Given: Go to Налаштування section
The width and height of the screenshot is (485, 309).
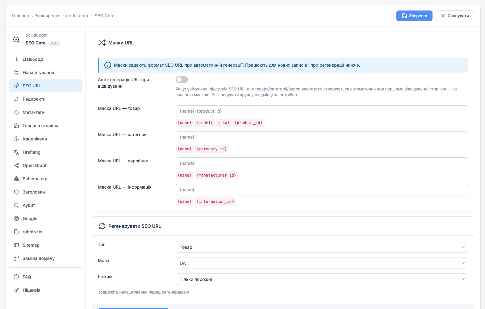Looking at the screenshot, I should (46, 73).
